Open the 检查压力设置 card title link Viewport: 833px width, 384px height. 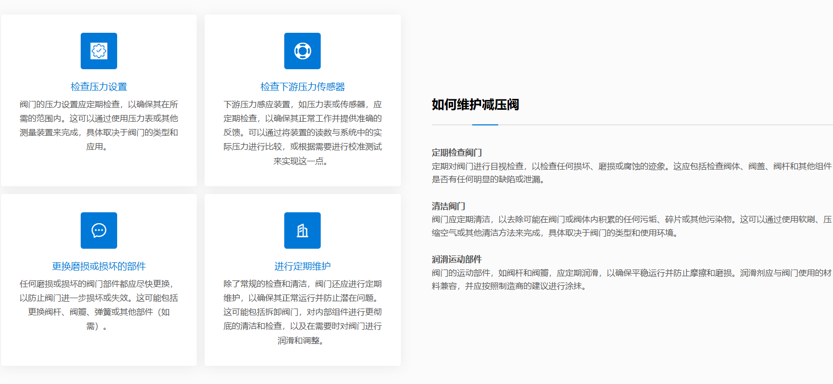[x=99, y=87]
